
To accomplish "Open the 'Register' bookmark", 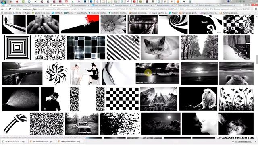I will 173,13.
